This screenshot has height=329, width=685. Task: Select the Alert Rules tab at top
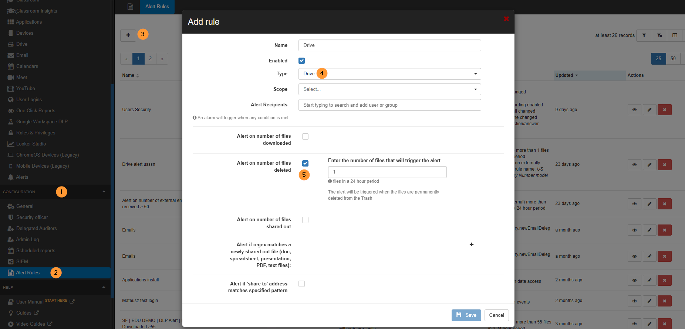point(157,7)
